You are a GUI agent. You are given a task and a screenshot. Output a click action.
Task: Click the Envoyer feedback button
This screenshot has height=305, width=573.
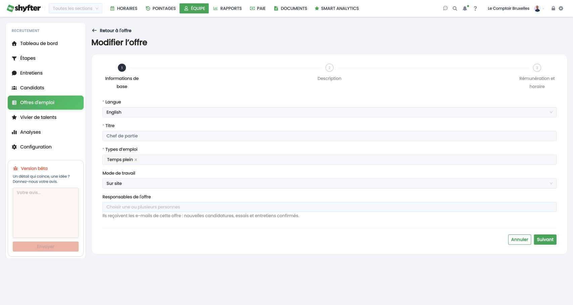click(46, 247)
